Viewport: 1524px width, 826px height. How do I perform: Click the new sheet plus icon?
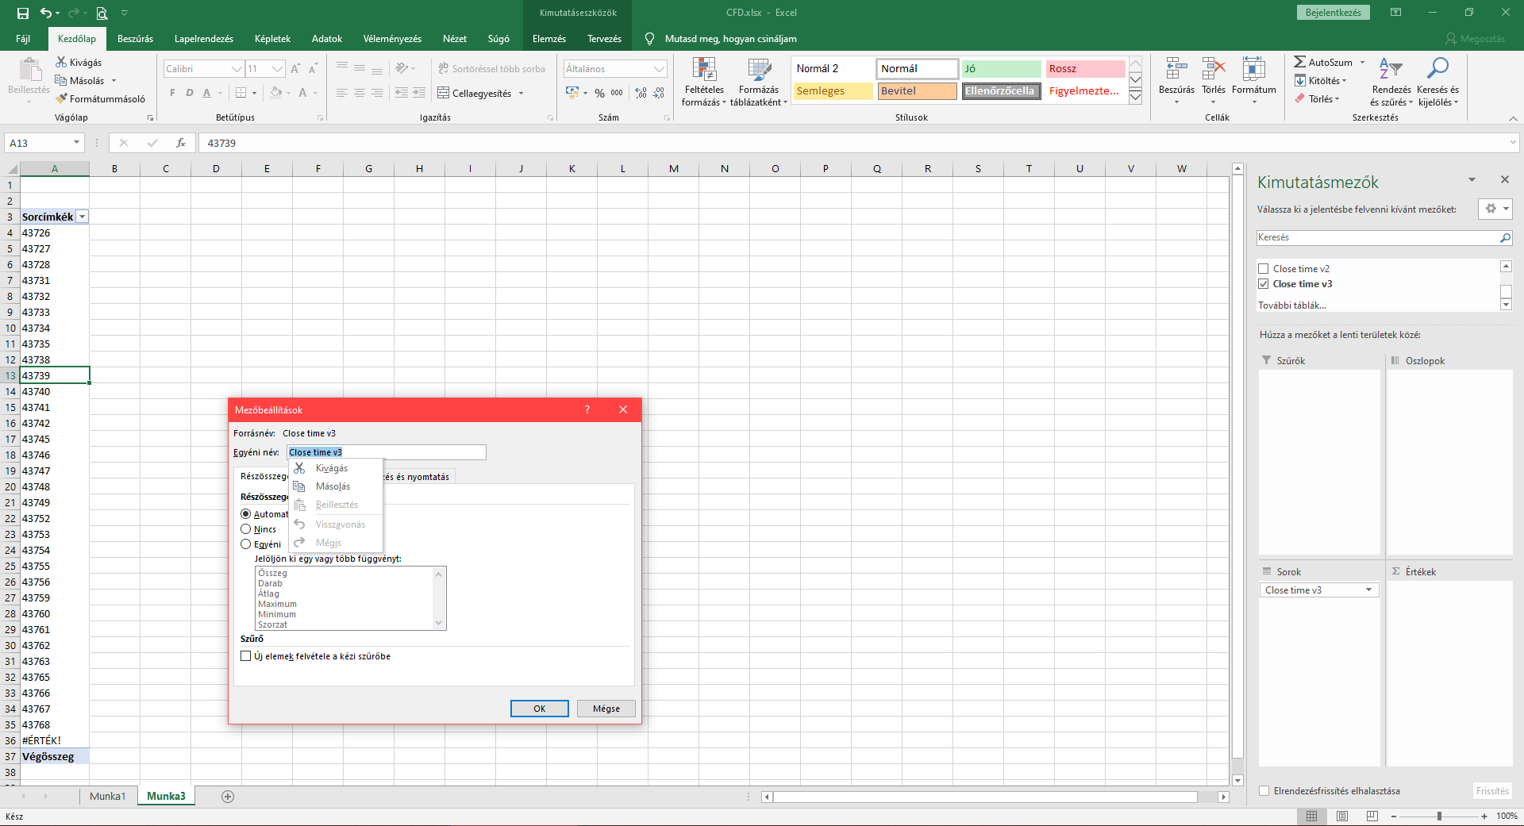(x=228, y=797)
